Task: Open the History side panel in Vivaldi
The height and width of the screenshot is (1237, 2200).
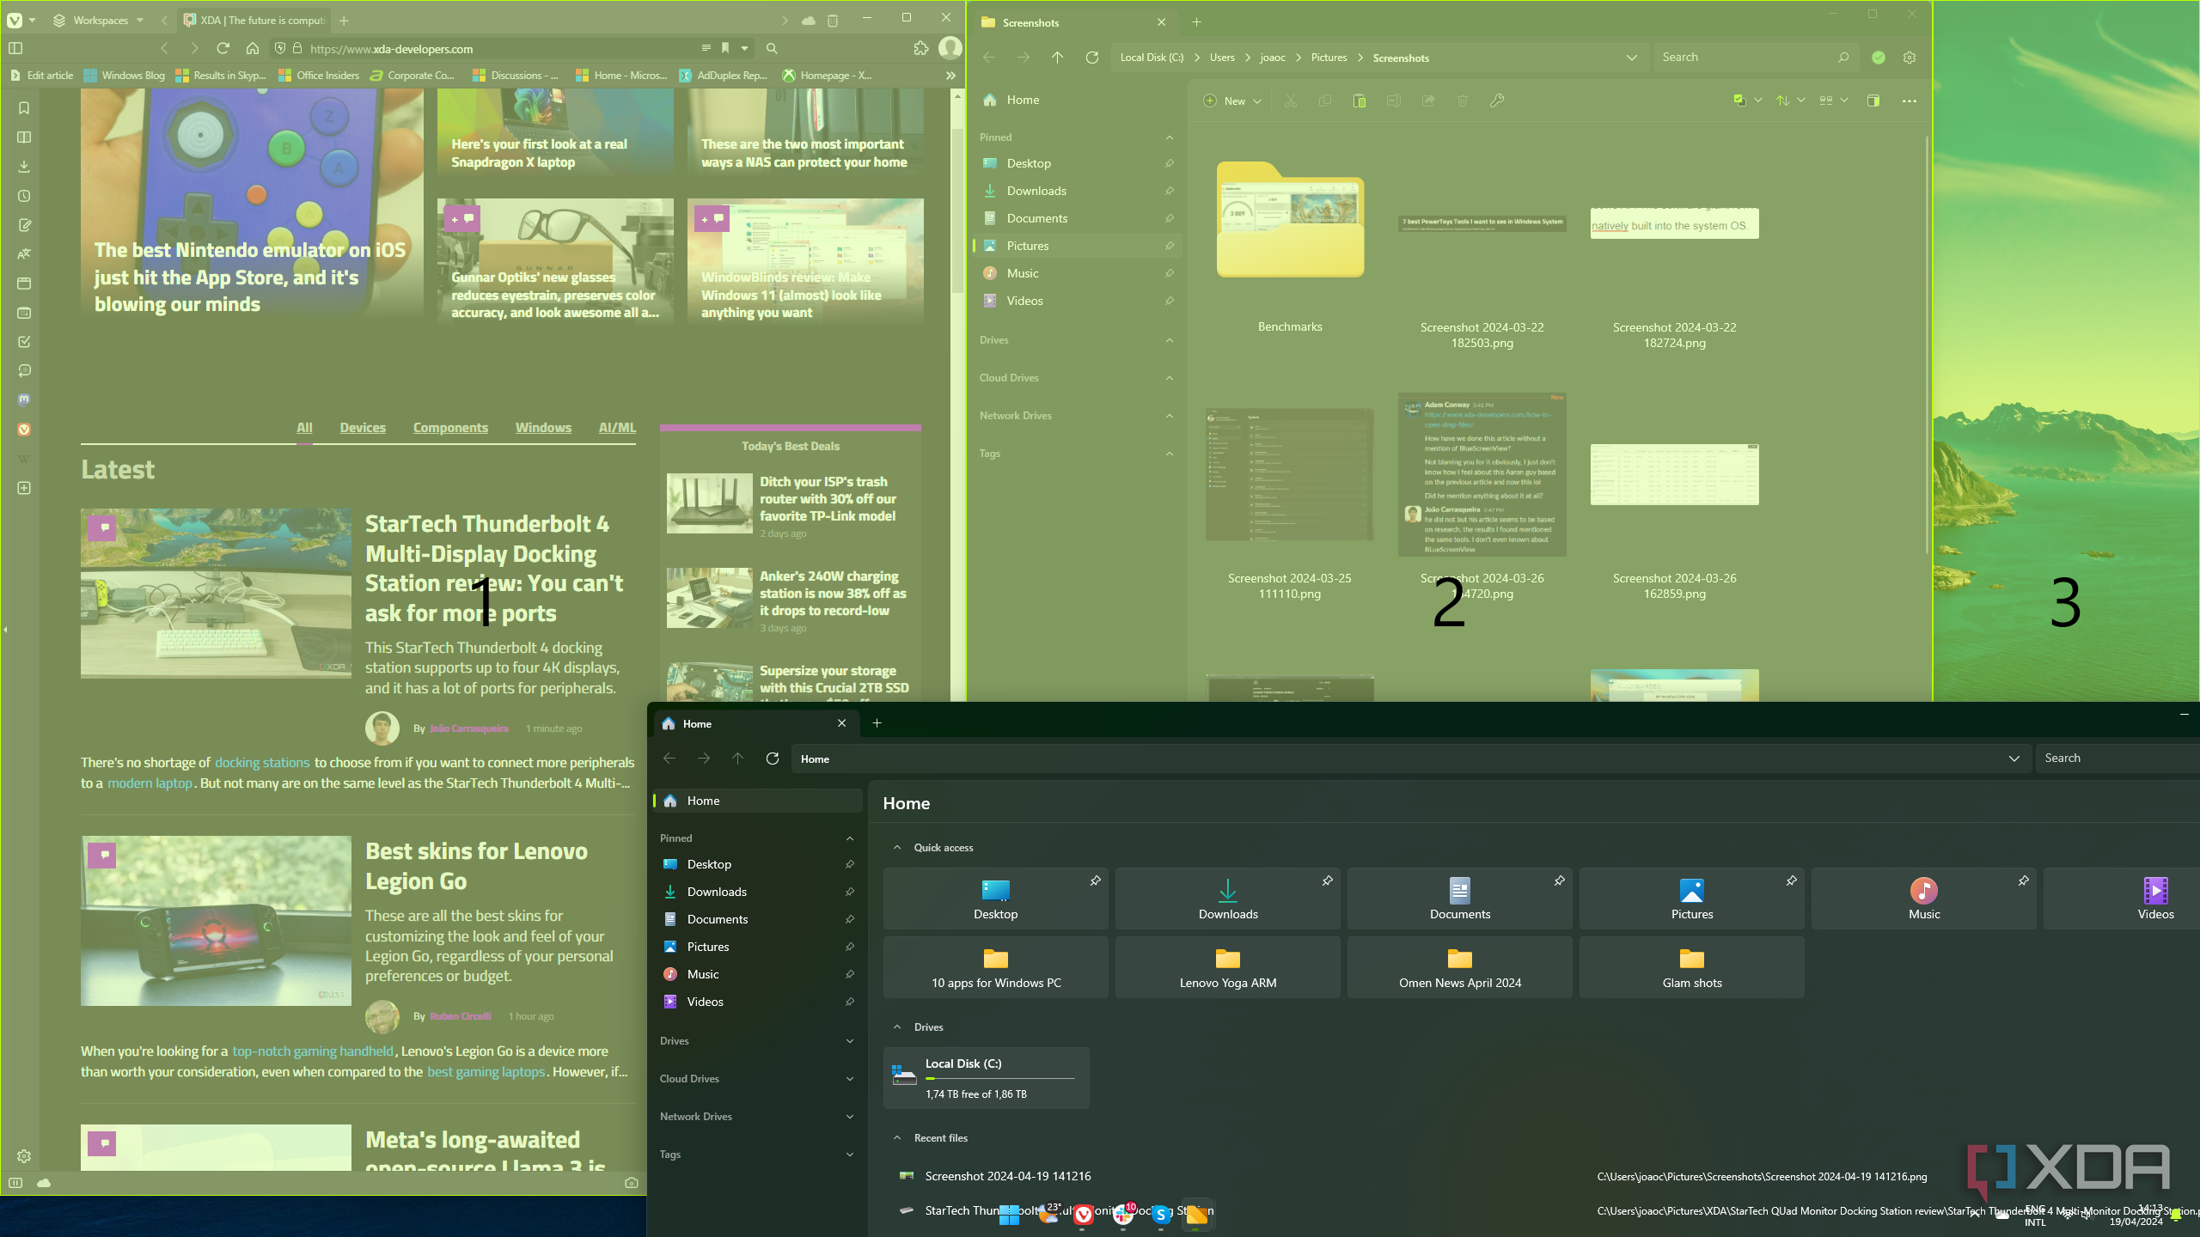Action: [24, 196]
